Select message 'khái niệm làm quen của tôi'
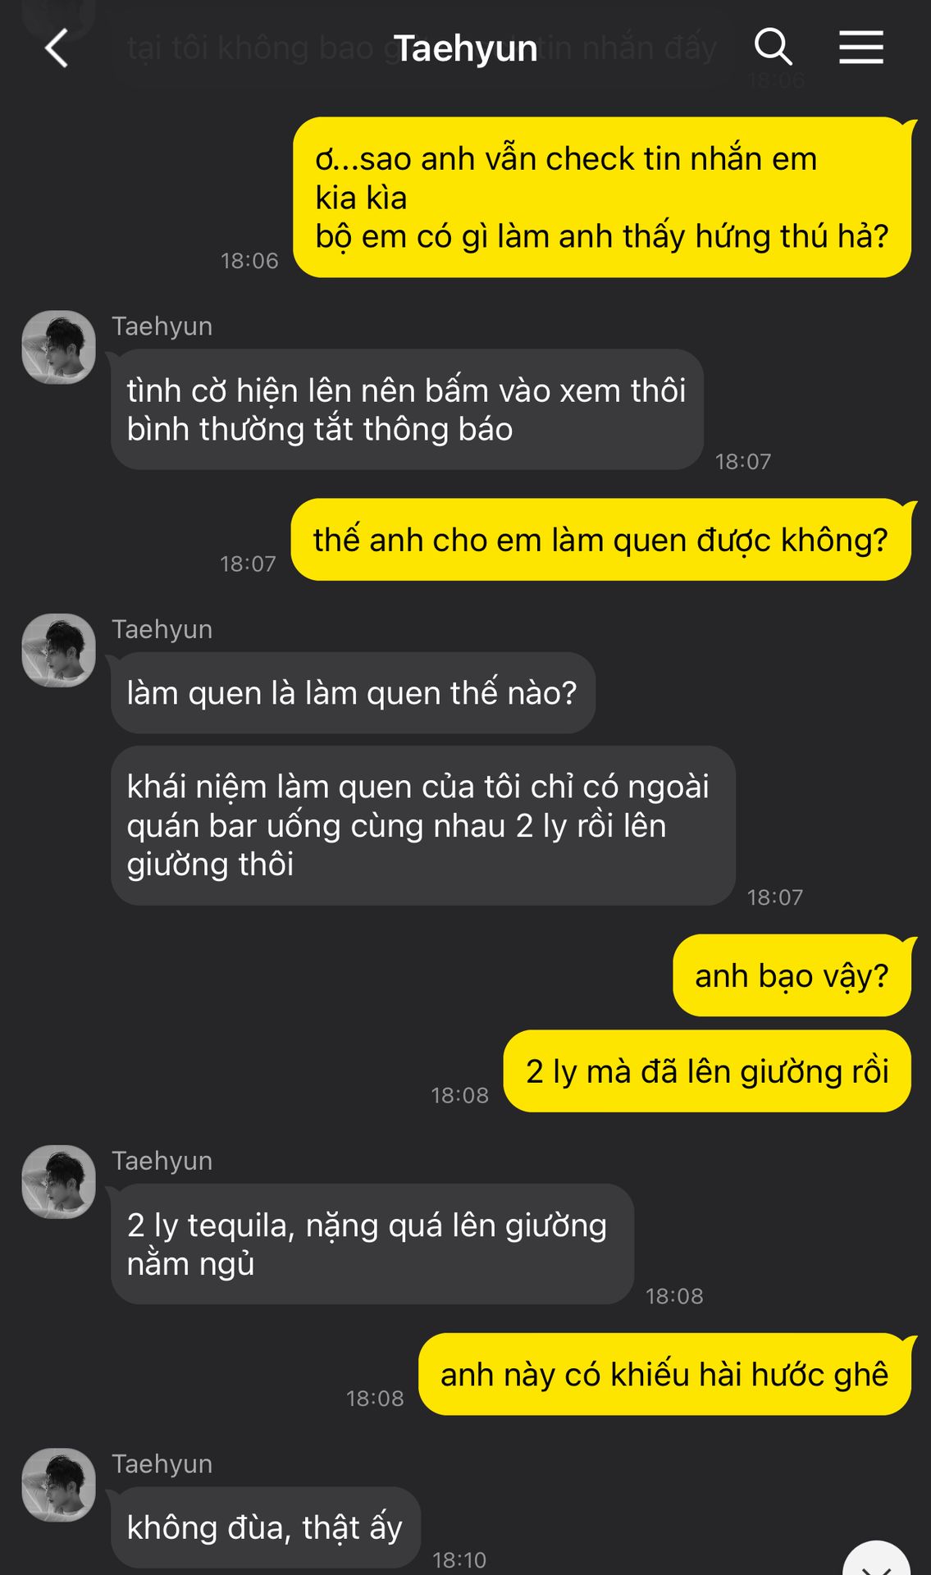 [423, 825]
